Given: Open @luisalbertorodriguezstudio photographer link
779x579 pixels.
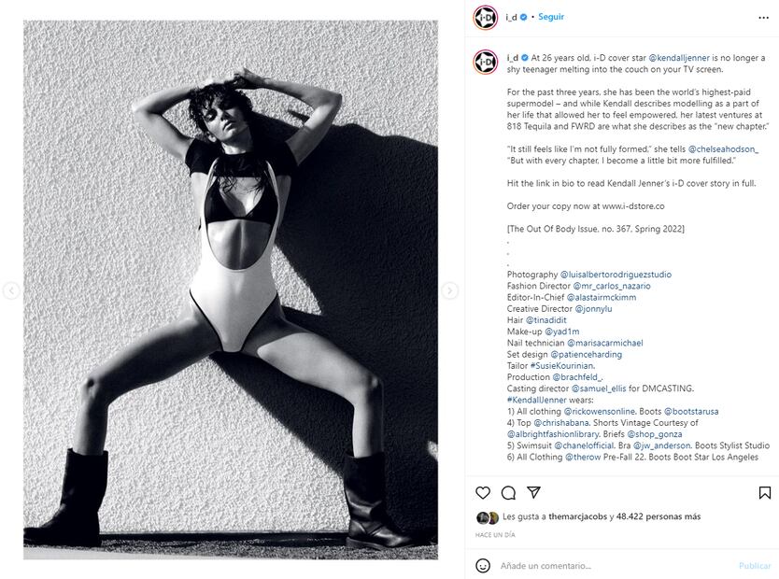Looking at the screenshot, I should click(616, 275).
